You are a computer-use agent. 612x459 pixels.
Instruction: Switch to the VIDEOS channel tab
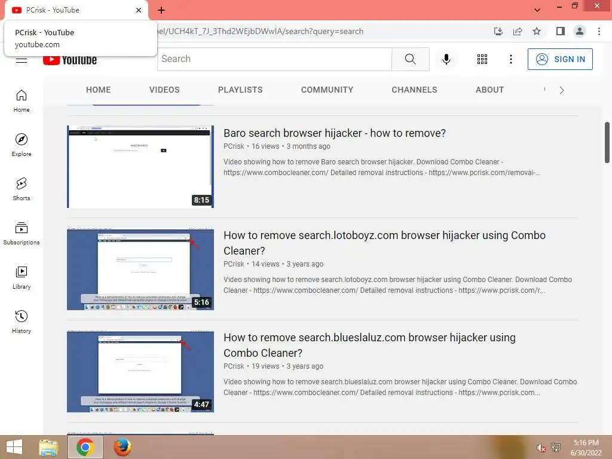164,90
